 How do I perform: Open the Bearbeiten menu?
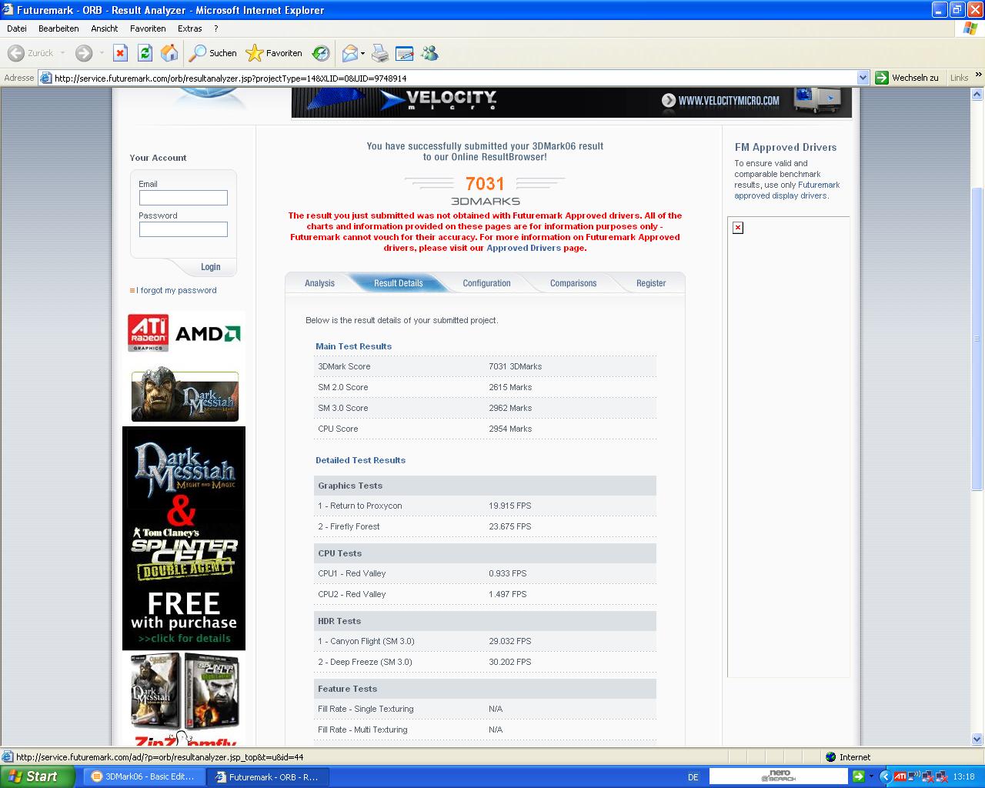pos(58,28)
